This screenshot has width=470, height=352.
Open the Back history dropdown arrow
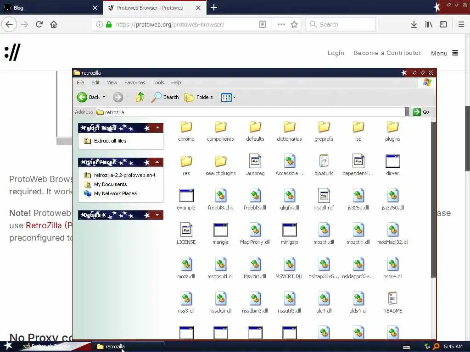point(104,97)
